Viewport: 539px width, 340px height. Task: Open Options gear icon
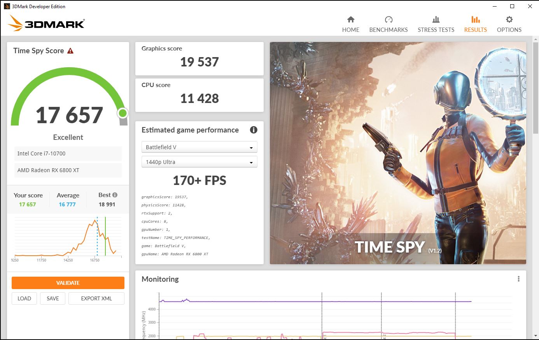tap(509, 20)
